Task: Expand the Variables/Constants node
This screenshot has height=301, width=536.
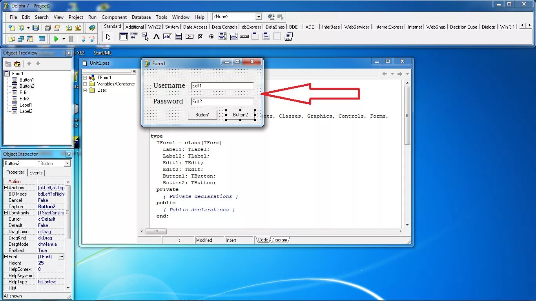Action: coord(85,84)
